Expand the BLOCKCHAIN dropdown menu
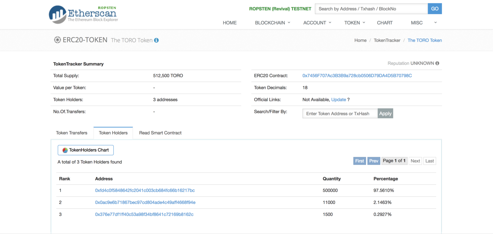 [272, 23]
